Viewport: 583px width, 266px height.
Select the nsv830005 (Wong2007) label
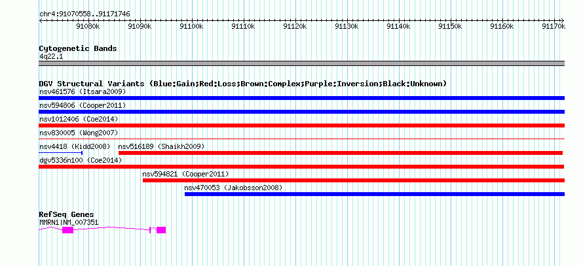click(x=79, y=133)
